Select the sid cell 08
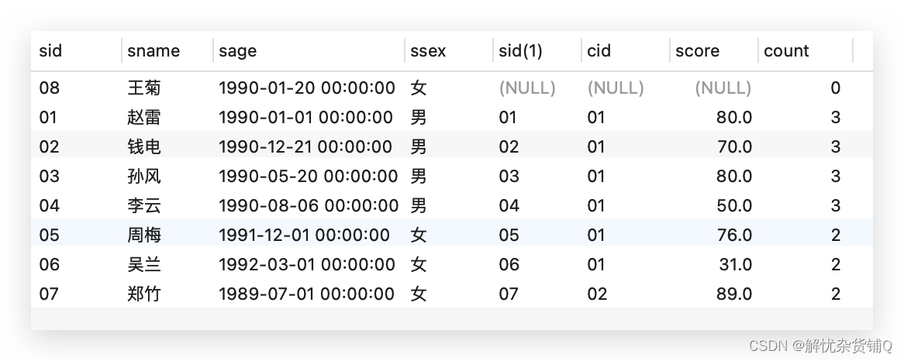 49,88
